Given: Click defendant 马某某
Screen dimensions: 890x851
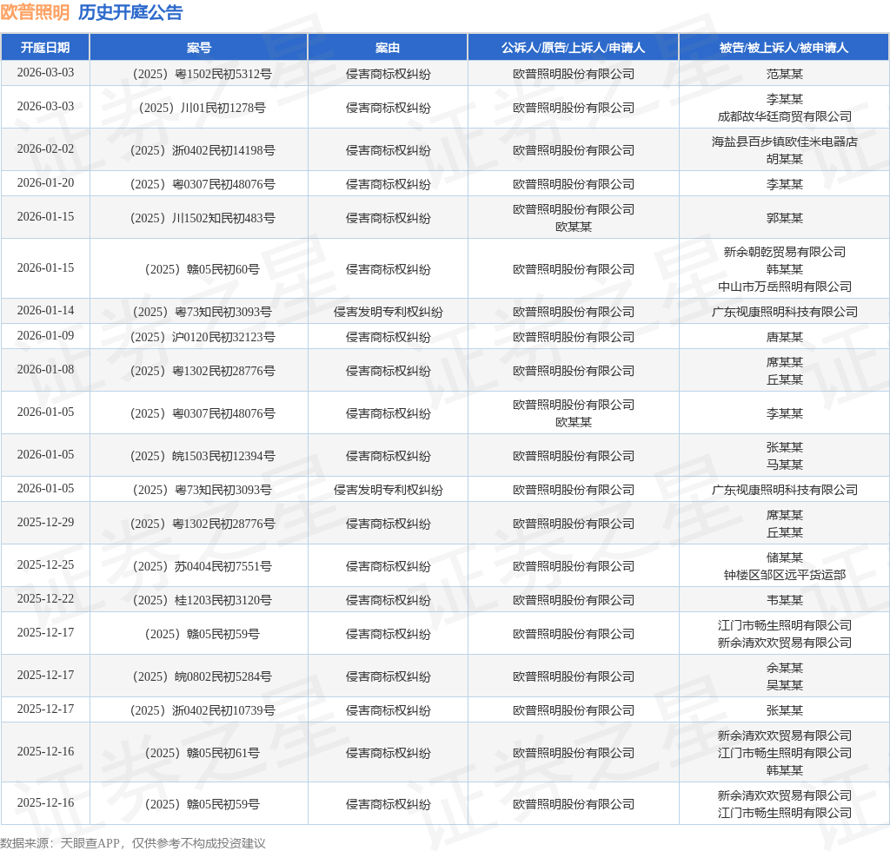Looking at the screenshot, I should pos(785,465).
